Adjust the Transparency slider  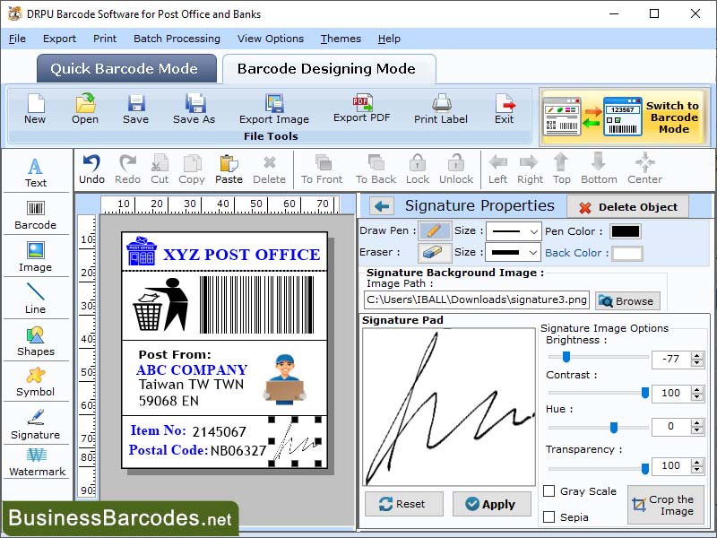(644, 466)
